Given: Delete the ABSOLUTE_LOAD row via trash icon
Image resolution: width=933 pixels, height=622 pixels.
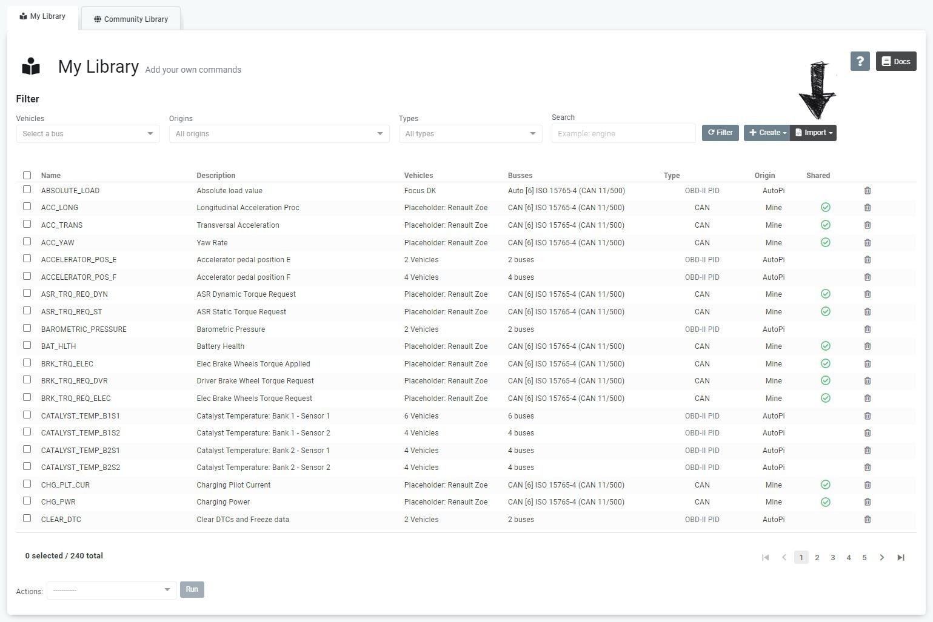Looking at the screenshot, I should (867, 191).
